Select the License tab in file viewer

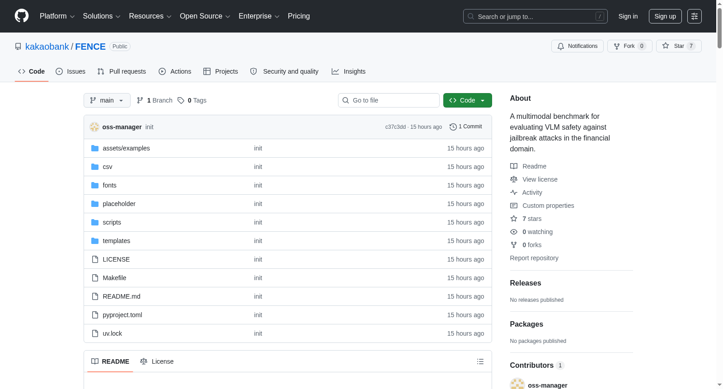click(157, 361)
